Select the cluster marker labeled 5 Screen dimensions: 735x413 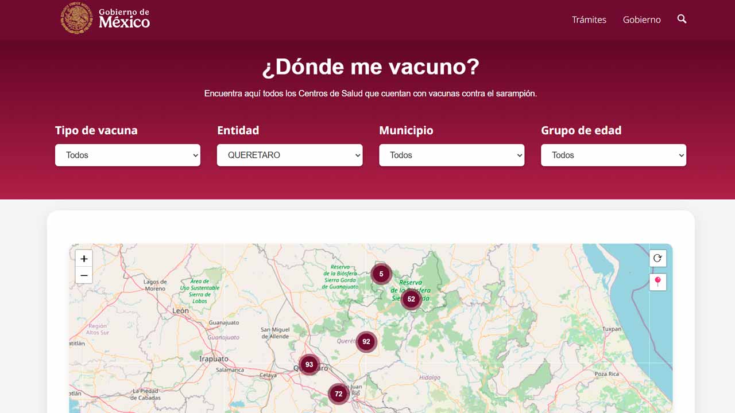click(381, 274)
